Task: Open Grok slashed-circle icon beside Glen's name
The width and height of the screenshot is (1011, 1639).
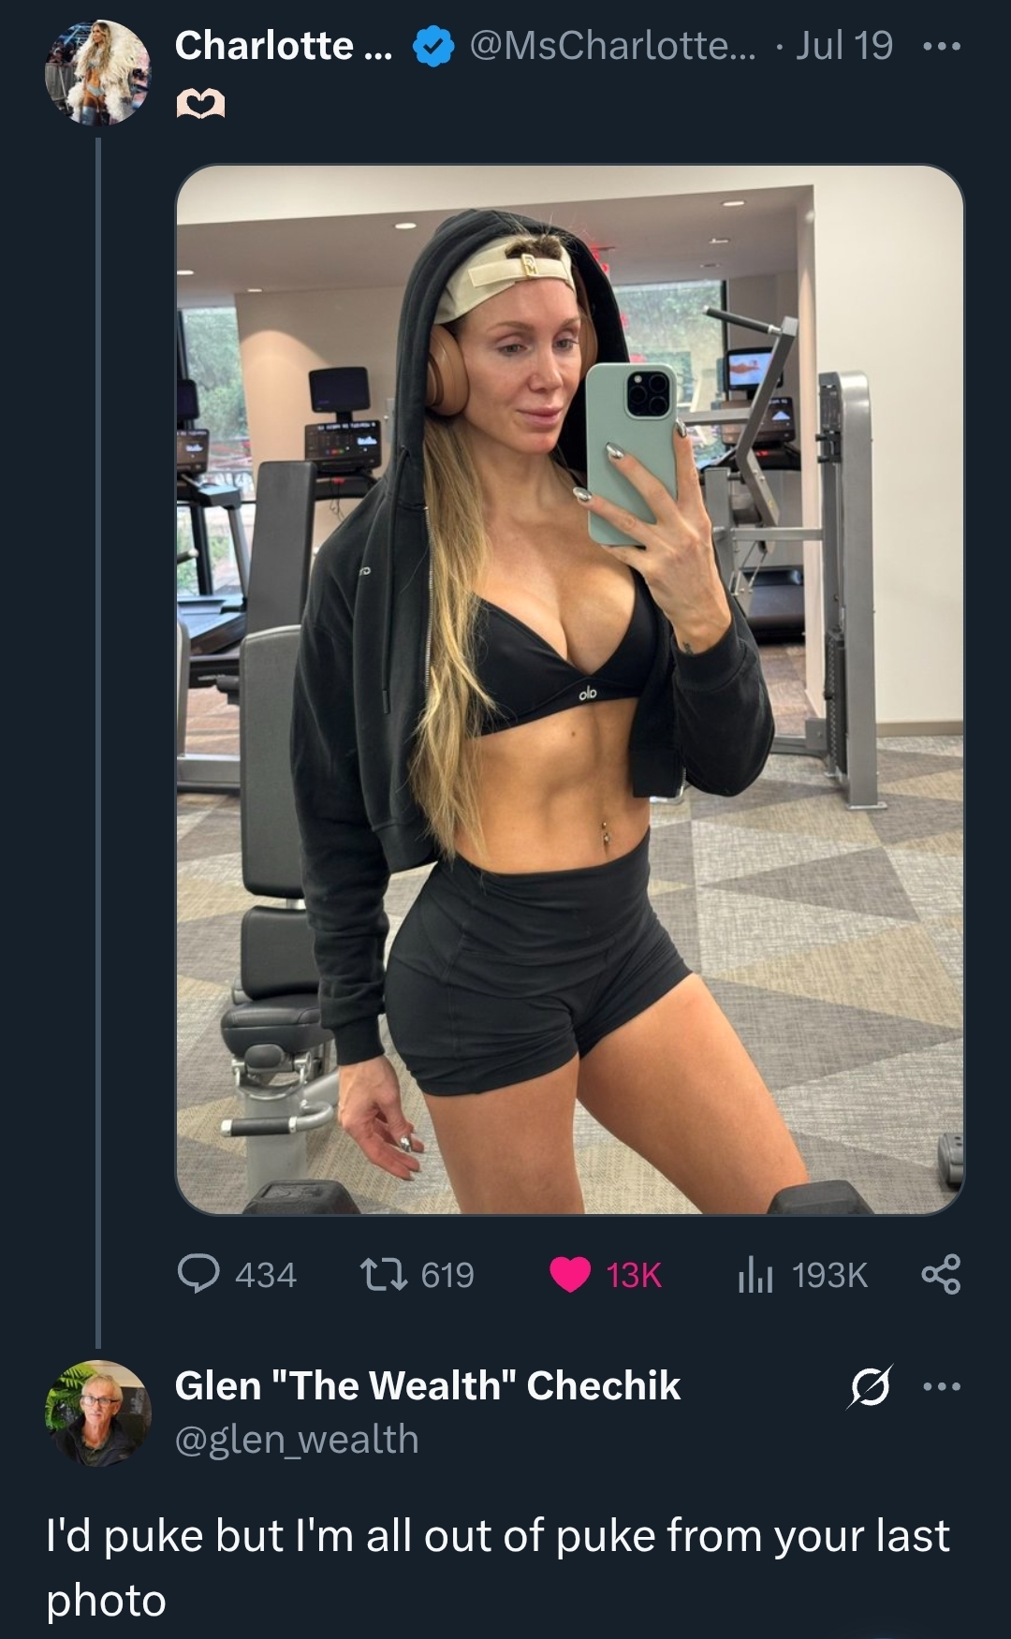Action: click(x=869, y=1386)
